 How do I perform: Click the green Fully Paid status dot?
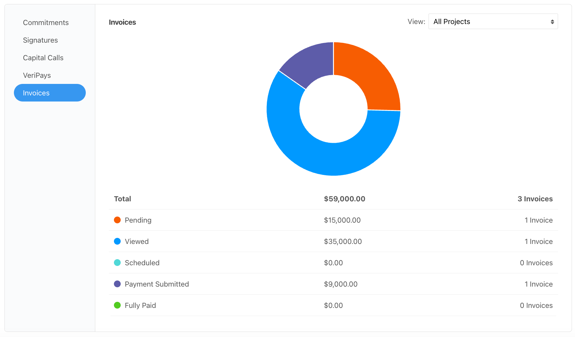click(117, 305)
